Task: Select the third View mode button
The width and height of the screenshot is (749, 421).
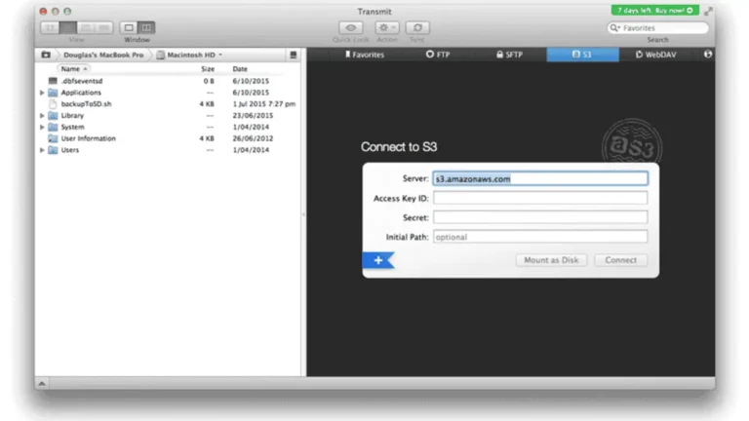Action: point(86,27)
